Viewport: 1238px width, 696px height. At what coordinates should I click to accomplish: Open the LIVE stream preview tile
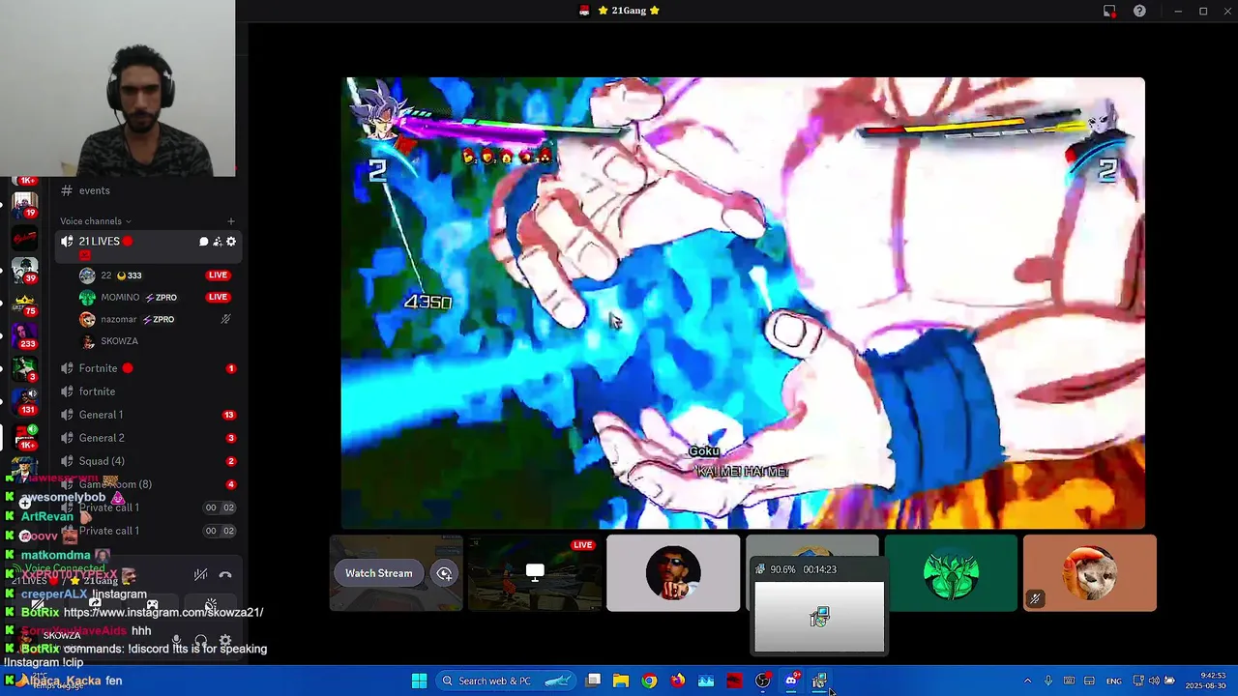click(x=535, y=573)
